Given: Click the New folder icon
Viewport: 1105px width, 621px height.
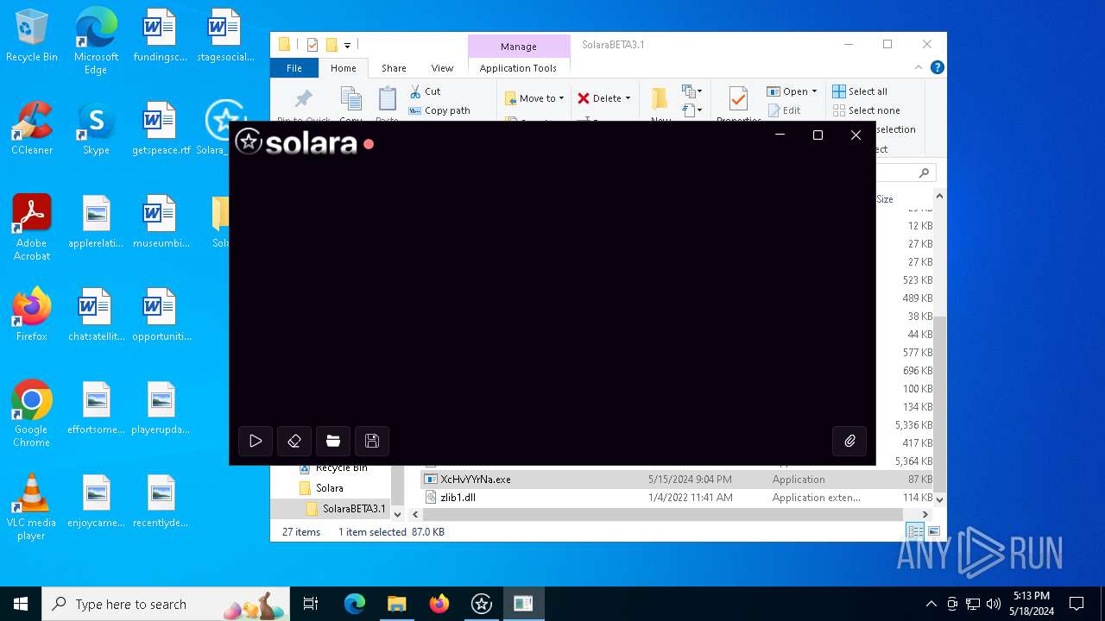Looking at the screenshot, I should coord(660,99).
